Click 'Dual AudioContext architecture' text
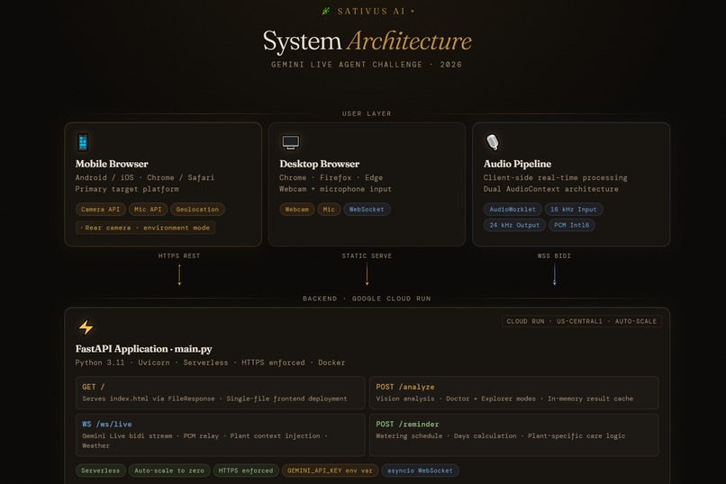The width and height of the screenshot is (726, 484). [551, 189]
